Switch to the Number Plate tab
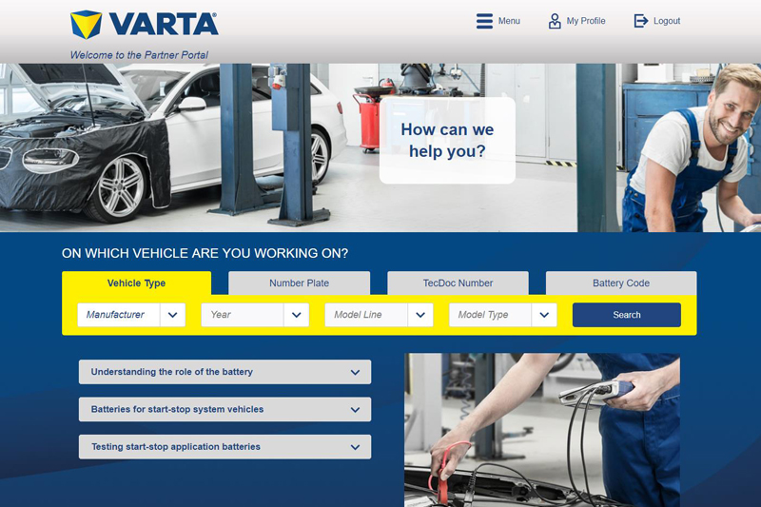761x507 pixels. coord(299,283)
